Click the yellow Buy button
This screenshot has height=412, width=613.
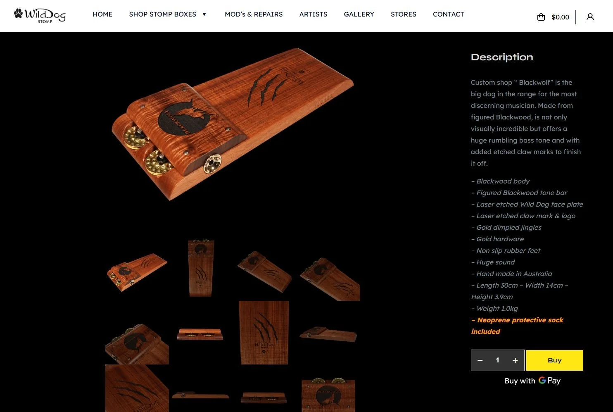(x=554, y=360)
